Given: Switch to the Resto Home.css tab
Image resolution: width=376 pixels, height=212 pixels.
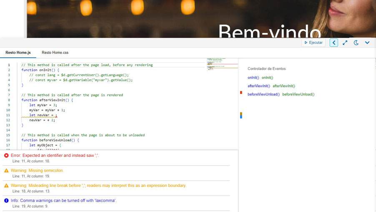Looking at the screenshot, I should 55,53.
